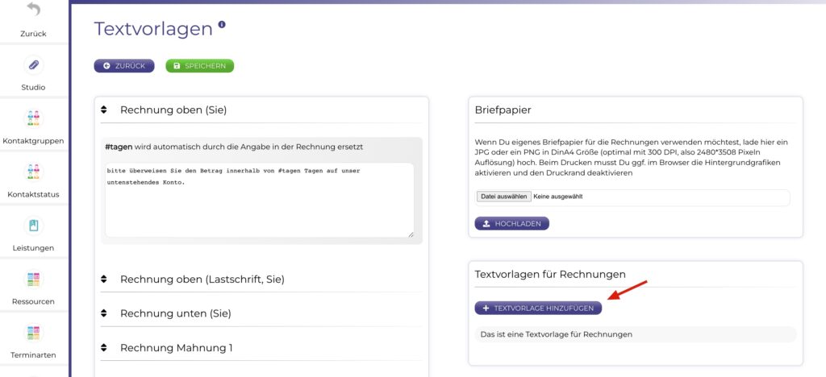Click the purple ZURÜCK button
The image size is (826, 377).
click(125, 66)
